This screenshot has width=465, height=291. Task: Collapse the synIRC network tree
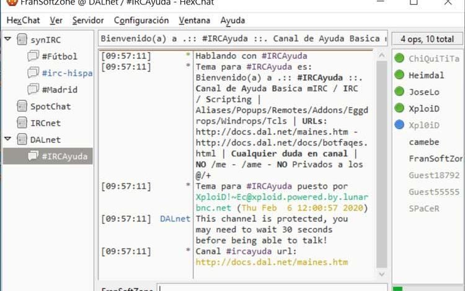click(8, 39)
